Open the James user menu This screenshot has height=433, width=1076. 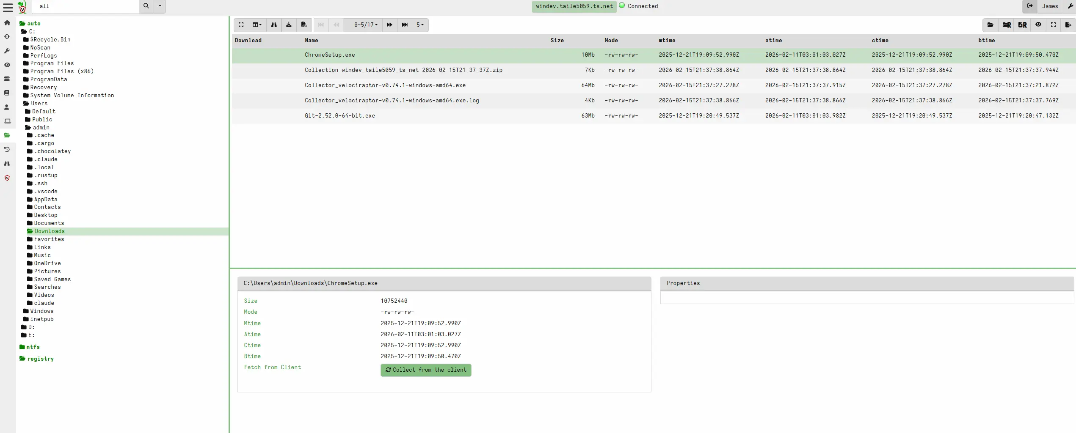1050,6
